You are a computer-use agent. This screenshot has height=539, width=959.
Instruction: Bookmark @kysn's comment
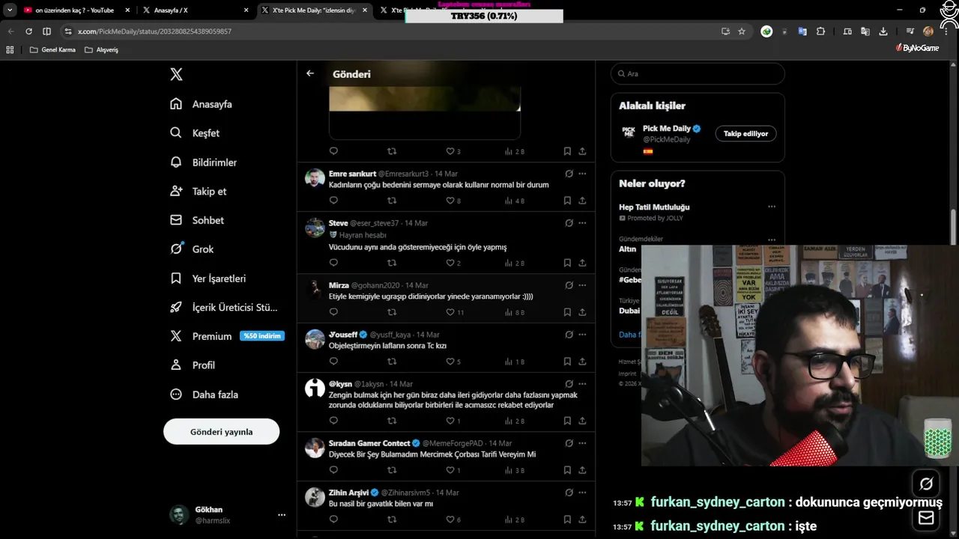(x=567, y=421)
